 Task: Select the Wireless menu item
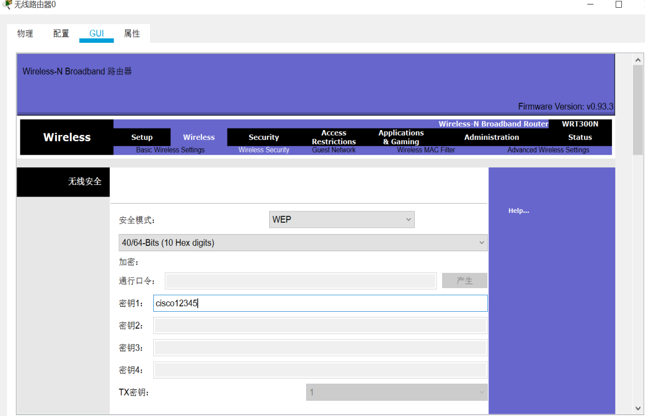pos(199,137)
